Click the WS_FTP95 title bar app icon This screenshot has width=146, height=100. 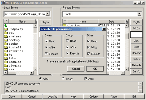pos(3,3)
